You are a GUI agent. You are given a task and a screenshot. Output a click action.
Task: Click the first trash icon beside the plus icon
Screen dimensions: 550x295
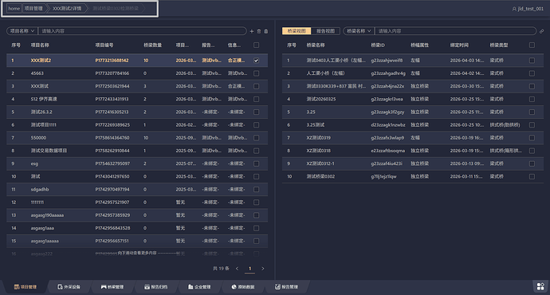click(259, 31)
